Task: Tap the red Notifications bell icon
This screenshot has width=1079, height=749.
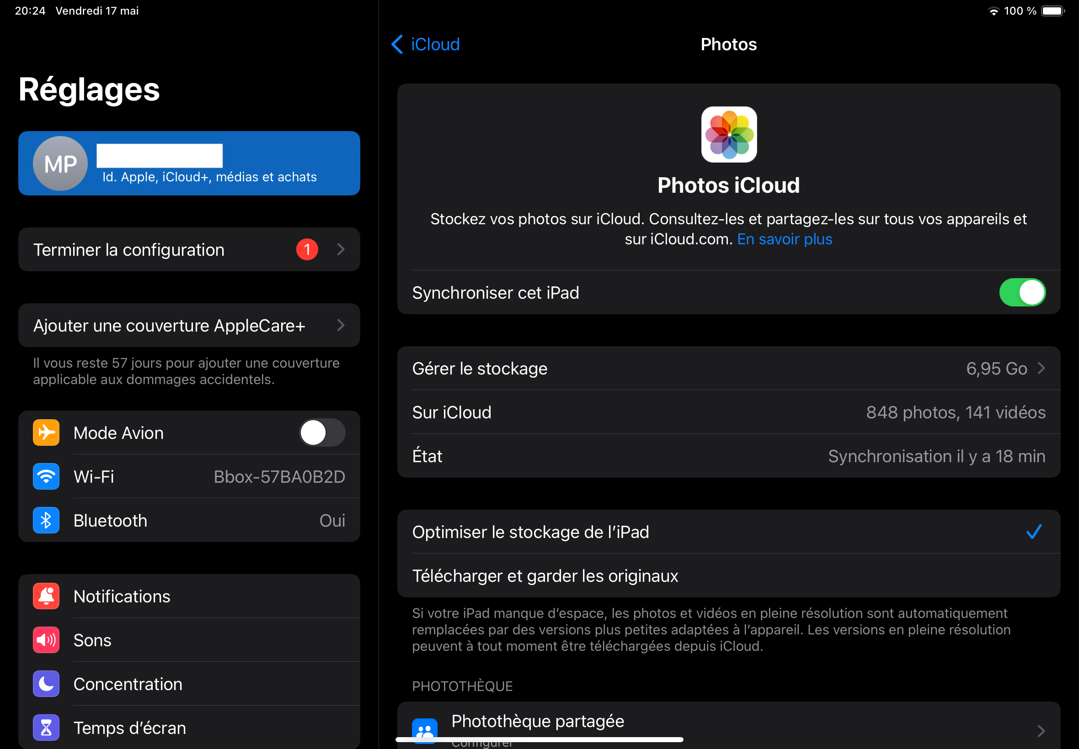Action: click(x=46, y=596)
